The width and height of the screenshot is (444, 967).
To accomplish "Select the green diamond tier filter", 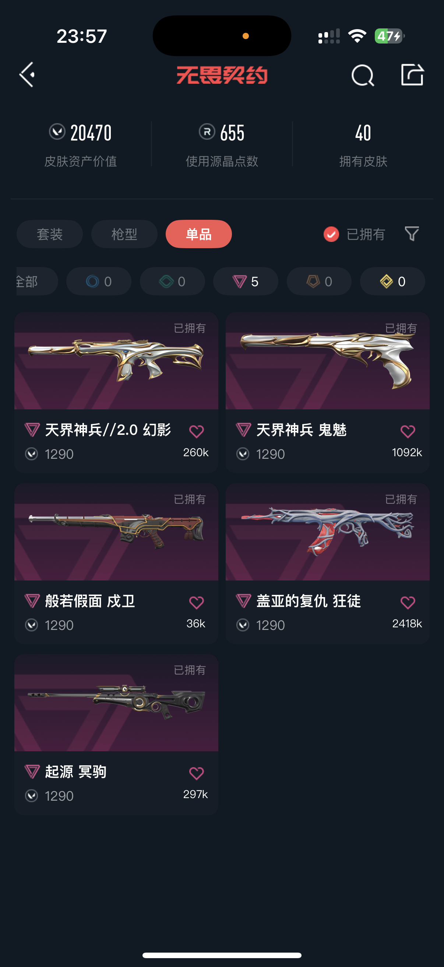I will (x=172, y=281).
